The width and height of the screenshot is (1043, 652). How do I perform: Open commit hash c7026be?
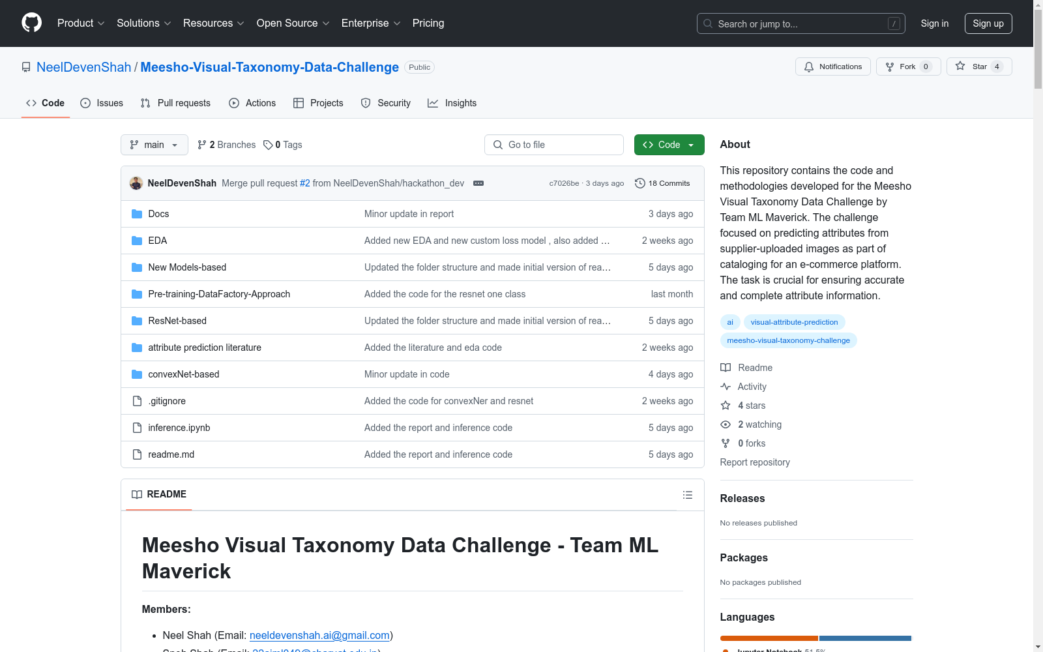click(564, 183)
